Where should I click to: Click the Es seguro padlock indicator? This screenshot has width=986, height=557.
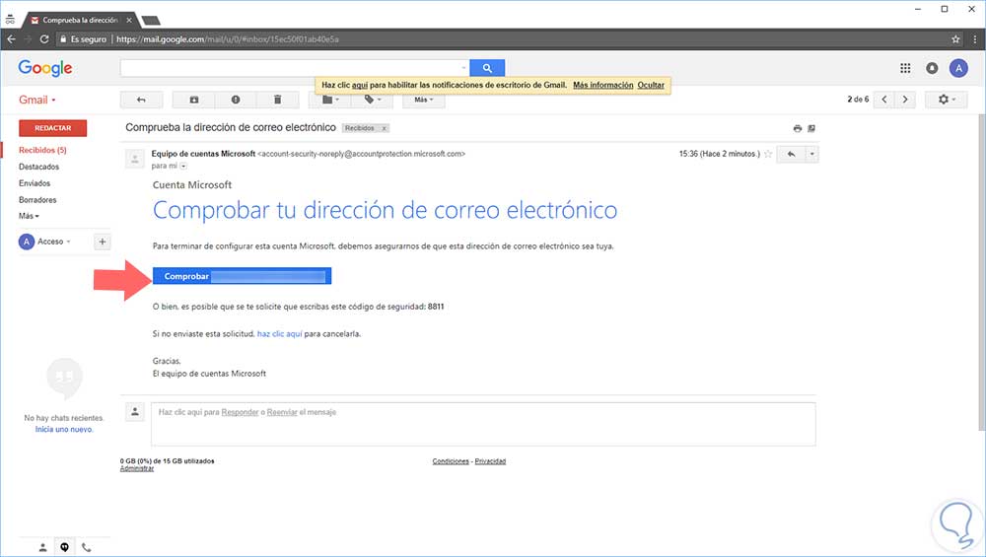[84, 39]
